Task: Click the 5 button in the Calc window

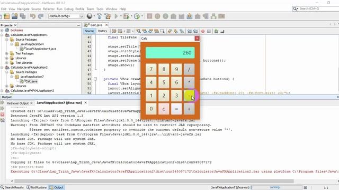Action: click(164, 82)
